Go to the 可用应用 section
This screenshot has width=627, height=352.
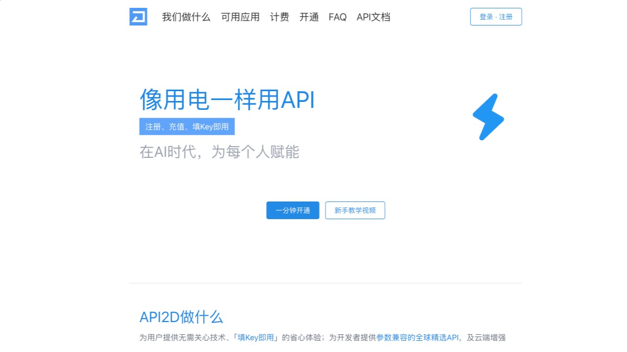[x=240, y=17]
